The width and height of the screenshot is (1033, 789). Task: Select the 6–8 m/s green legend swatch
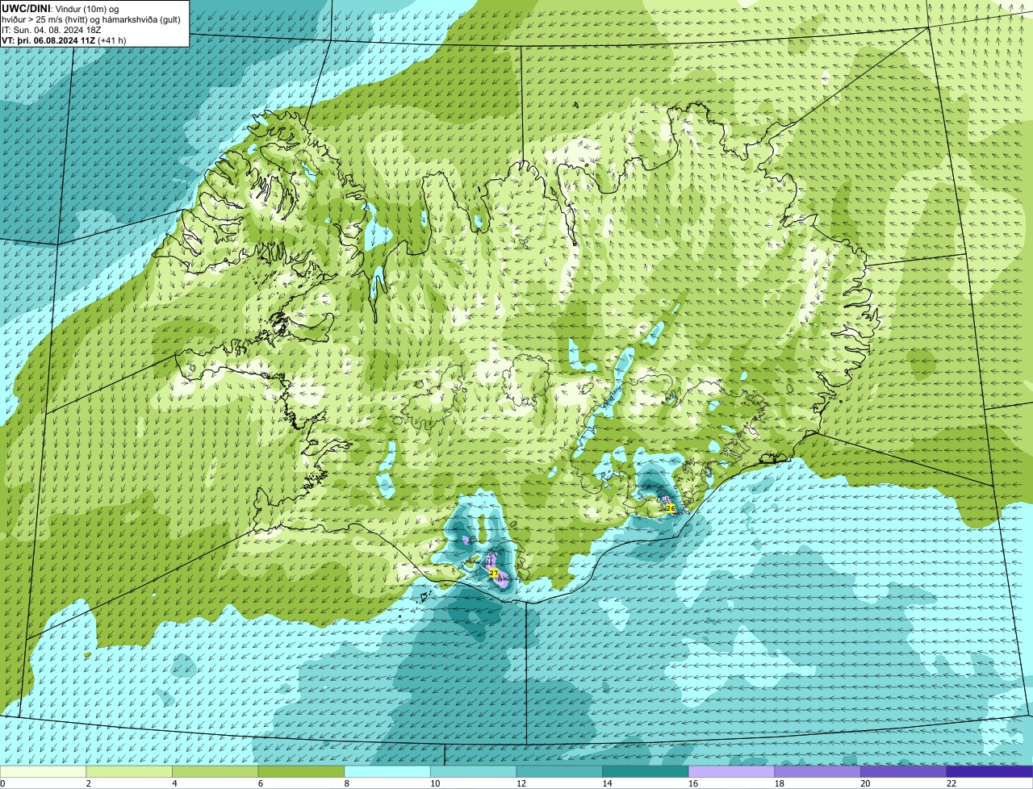pos(301,771)
